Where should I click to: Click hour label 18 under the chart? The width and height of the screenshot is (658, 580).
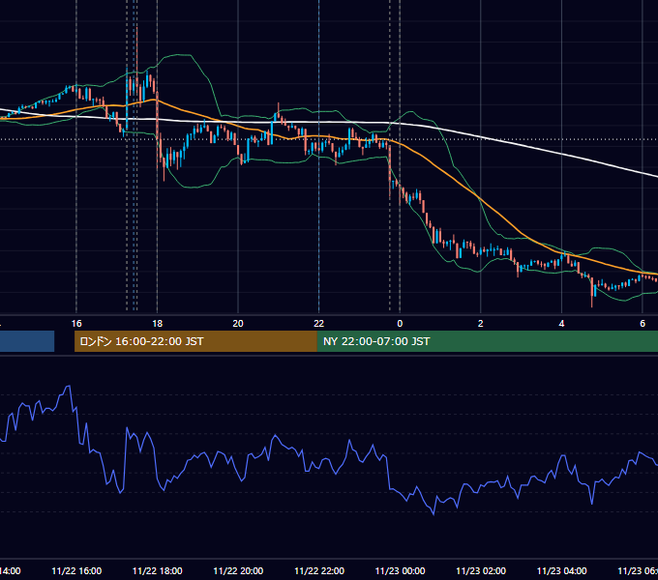(158, 324)
